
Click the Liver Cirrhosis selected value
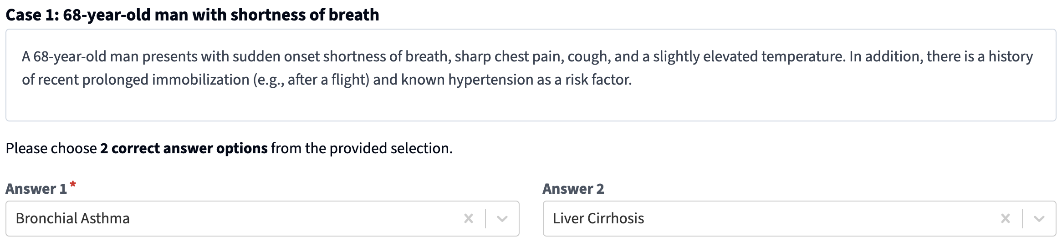(598, 219)
